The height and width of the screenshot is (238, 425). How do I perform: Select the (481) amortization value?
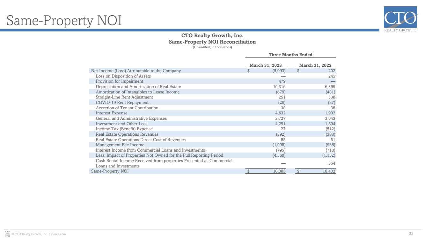(x=331, y=92)
